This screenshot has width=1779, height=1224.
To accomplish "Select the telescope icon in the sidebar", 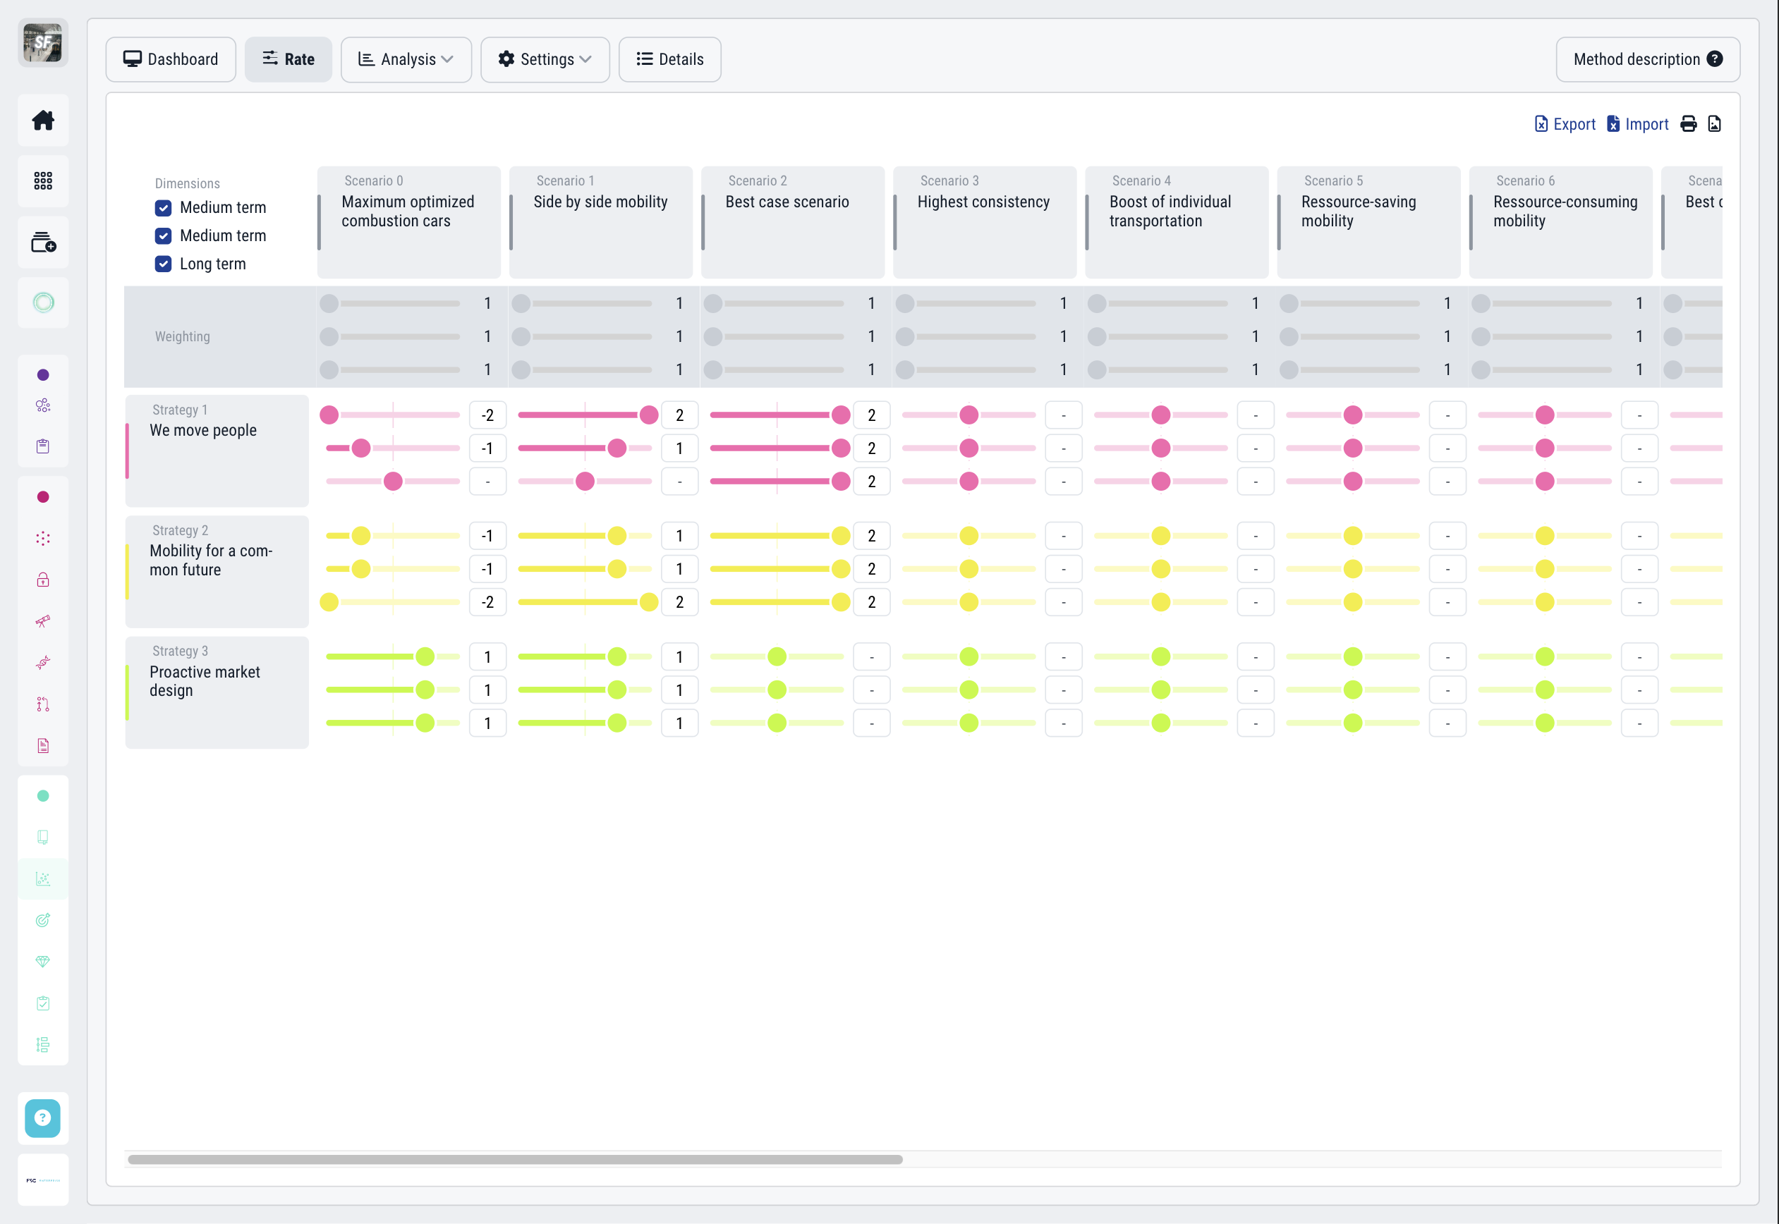I will pyautogui.click(x=43, y=621).
